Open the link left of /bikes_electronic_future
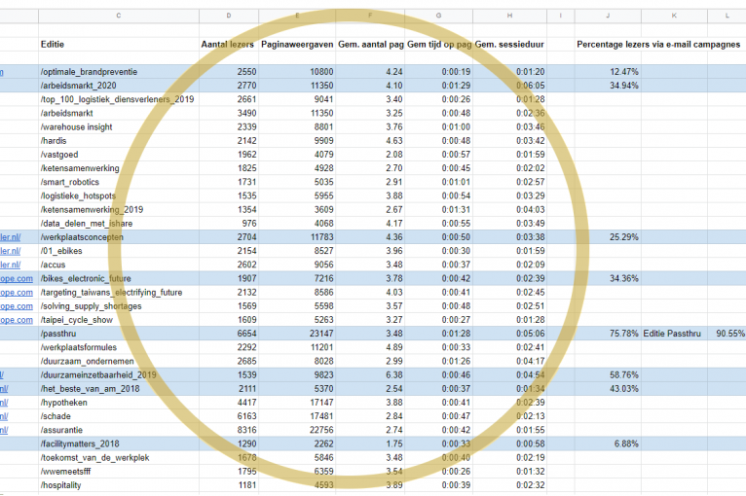 coord(16,278)
